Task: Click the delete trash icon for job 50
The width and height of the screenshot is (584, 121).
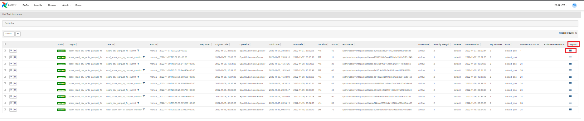Action: [15, 96]
